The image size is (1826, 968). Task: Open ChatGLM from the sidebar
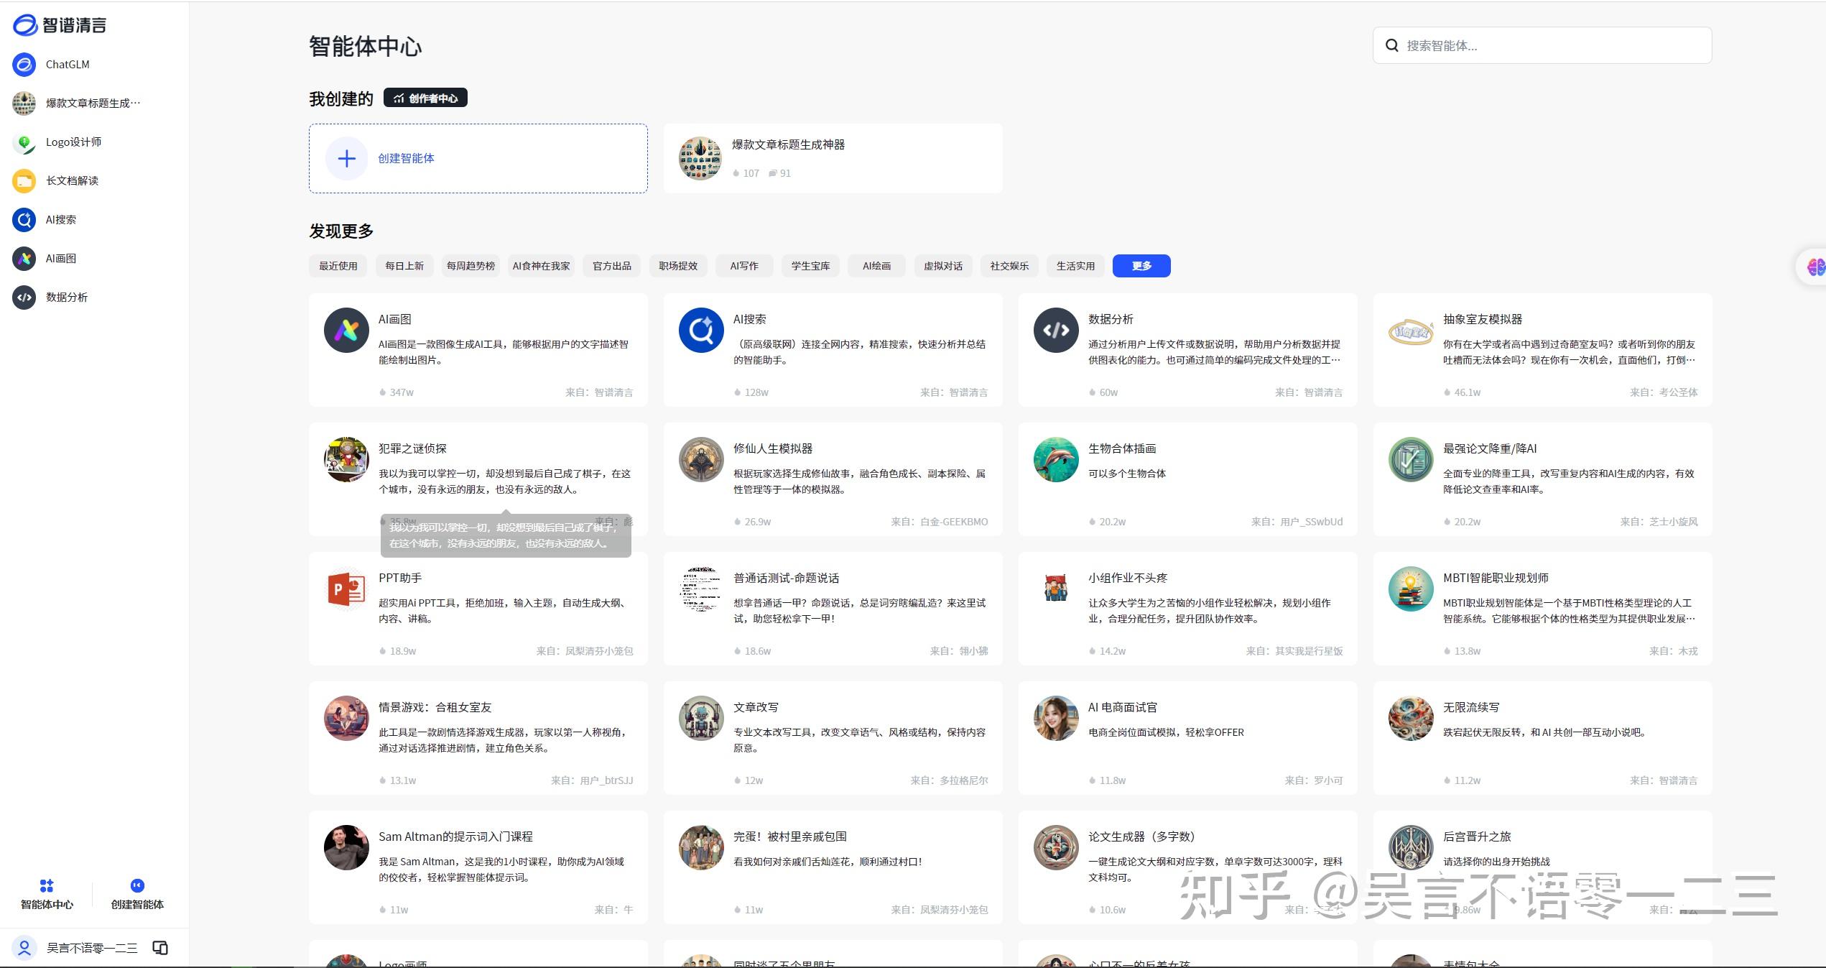point(67,64)
